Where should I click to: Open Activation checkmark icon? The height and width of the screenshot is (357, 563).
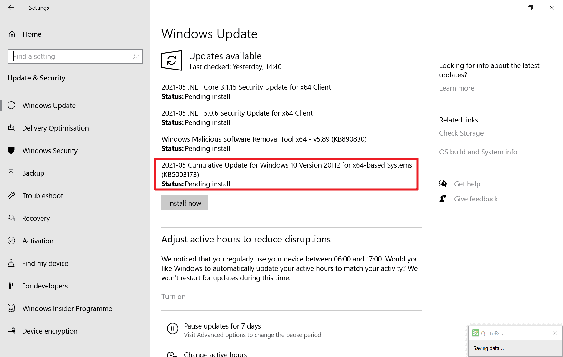(x=12, y=241)
